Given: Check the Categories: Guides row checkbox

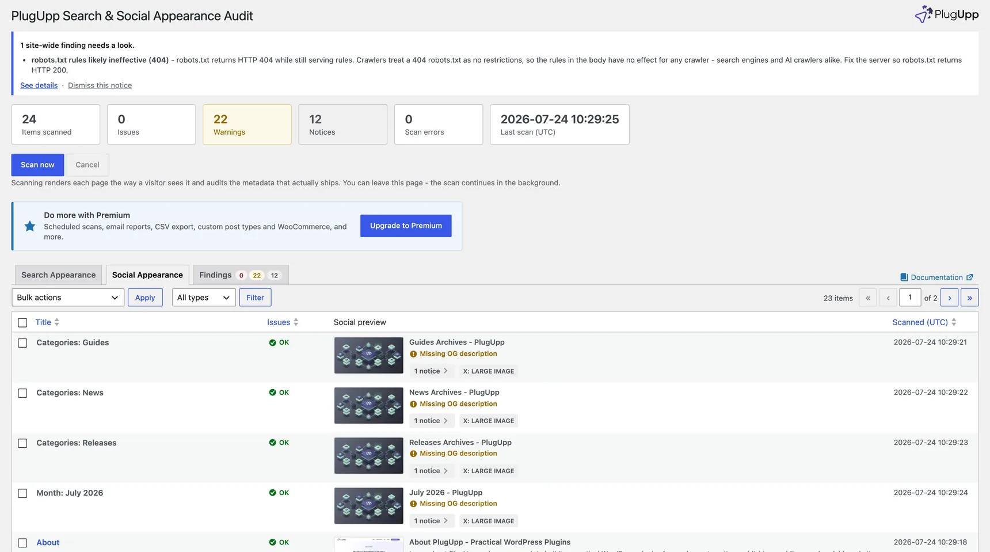Looking at the screenshot, I should (22, 343).
